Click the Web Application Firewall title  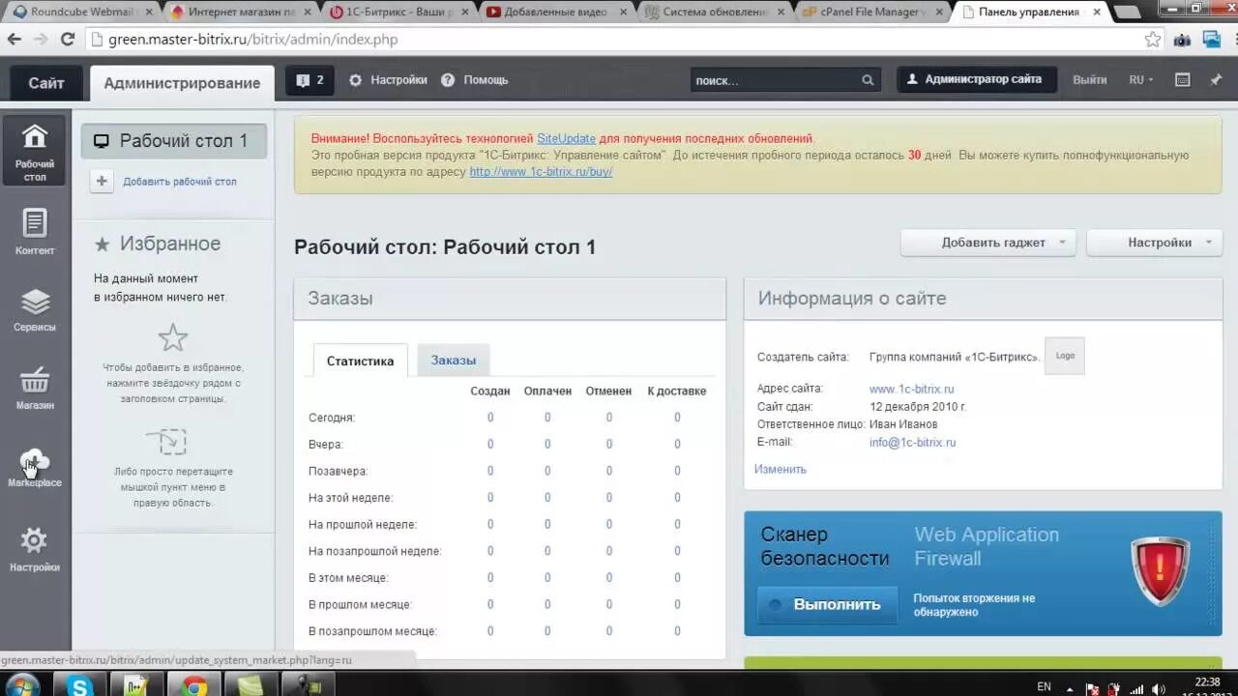[x=987, y=546]
